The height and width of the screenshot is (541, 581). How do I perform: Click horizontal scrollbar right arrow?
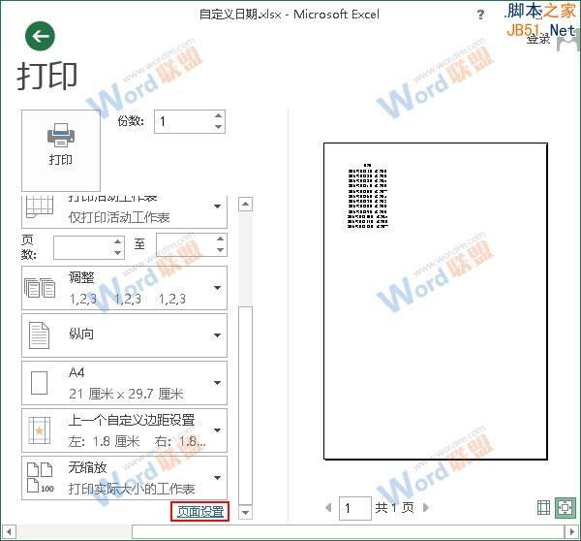(x=571, y=532)
